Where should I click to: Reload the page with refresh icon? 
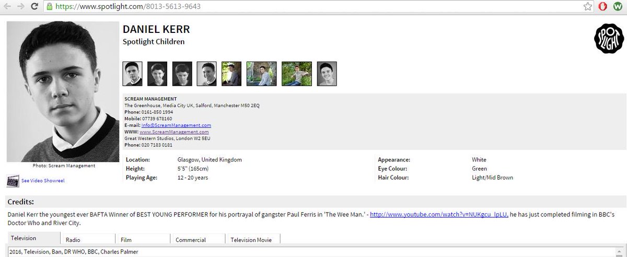pos(34,7)
